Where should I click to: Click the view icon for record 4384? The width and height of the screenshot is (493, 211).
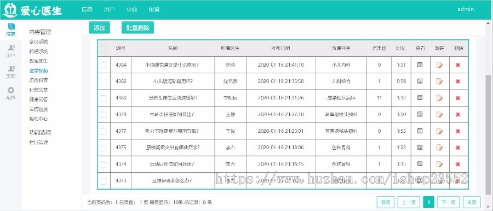(420, 65)
